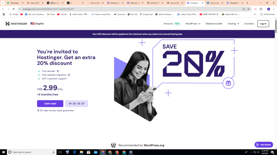
Task: Open the English language selector
Action: pos(37,24)
